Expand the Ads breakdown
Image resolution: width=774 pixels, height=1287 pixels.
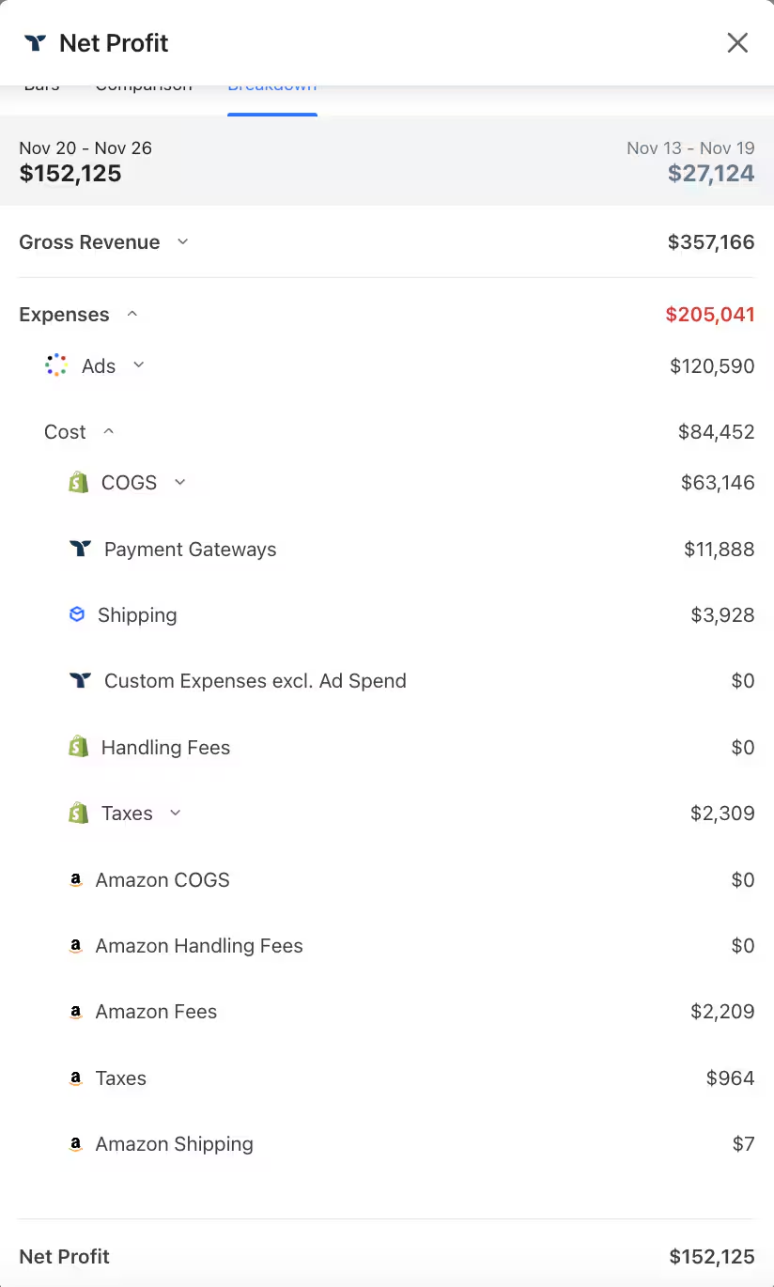(138, 365)
